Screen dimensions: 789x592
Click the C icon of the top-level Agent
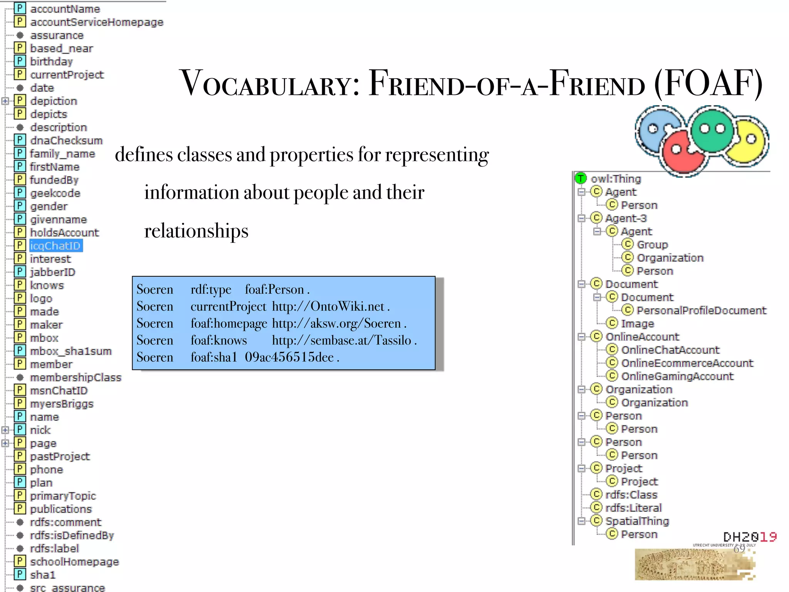coord(596,192)
